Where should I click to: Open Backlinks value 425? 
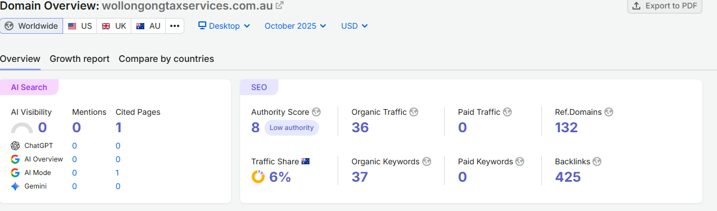(x=568, y=177)
